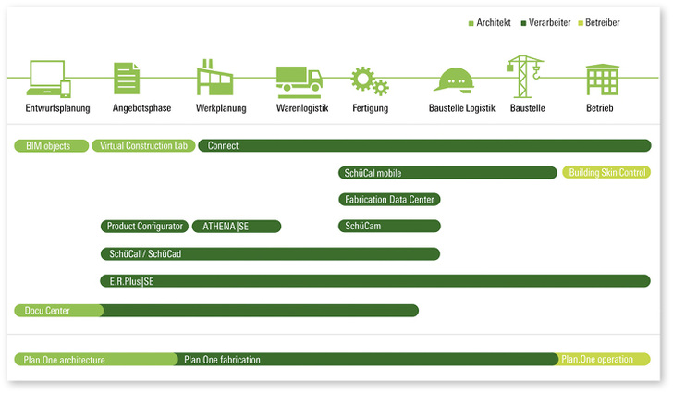Click the Connect timeline bar
Image resolution: width=673 pixels, height=394 pixels.
click(423, 146)
